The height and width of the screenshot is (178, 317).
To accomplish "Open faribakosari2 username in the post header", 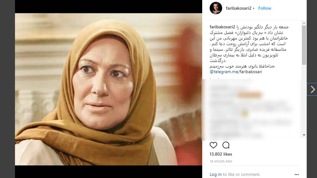I will (238, 8).
